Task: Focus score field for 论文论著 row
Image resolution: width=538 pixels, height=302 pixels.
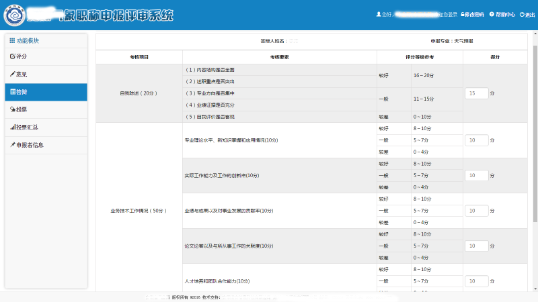Action: 476,246
